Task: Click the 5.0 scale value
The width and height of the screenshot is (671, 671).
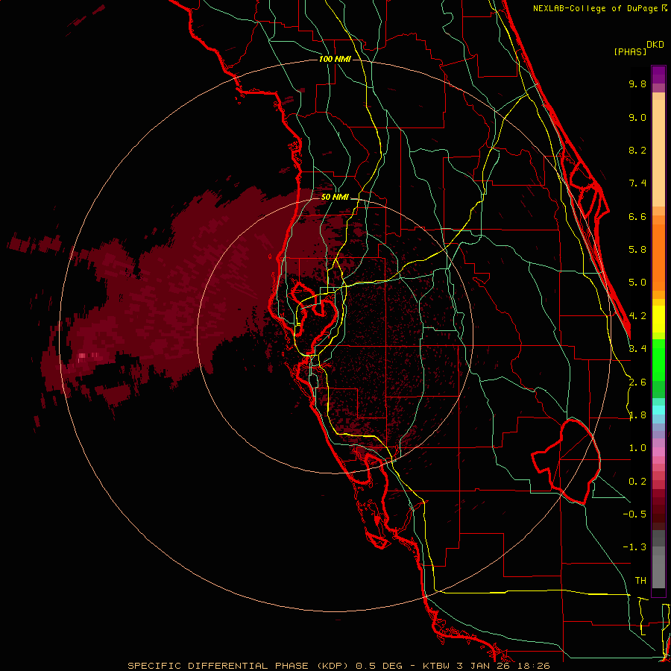Action: [637, 283]
